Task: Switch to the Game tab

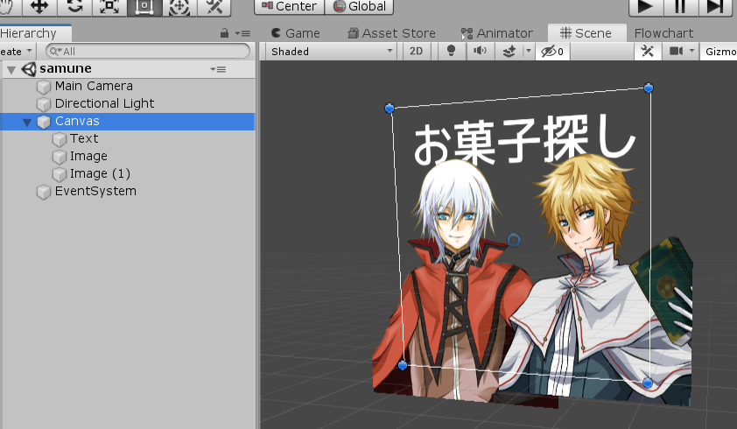Action: (x=296, y=33)
